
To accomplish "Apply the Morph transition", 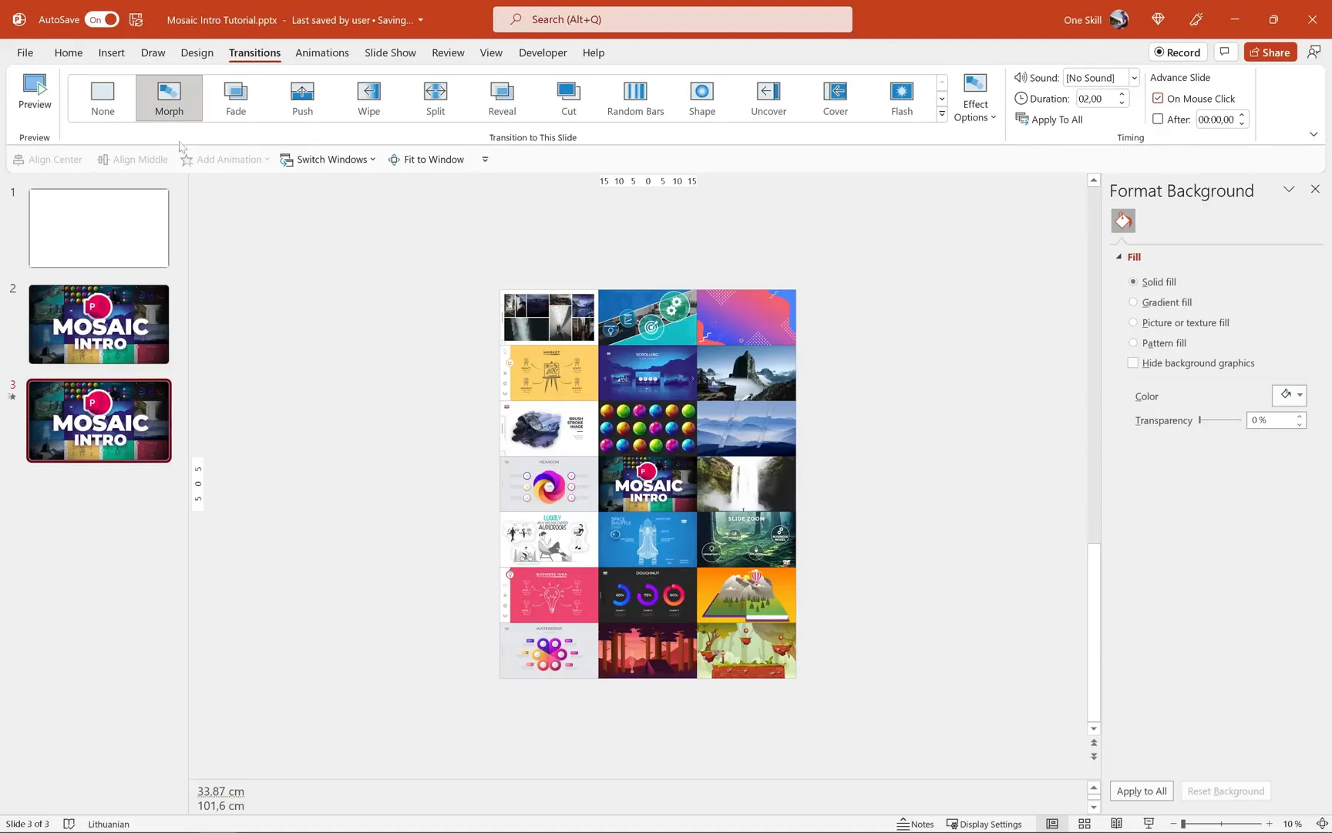I will (169, 98).
